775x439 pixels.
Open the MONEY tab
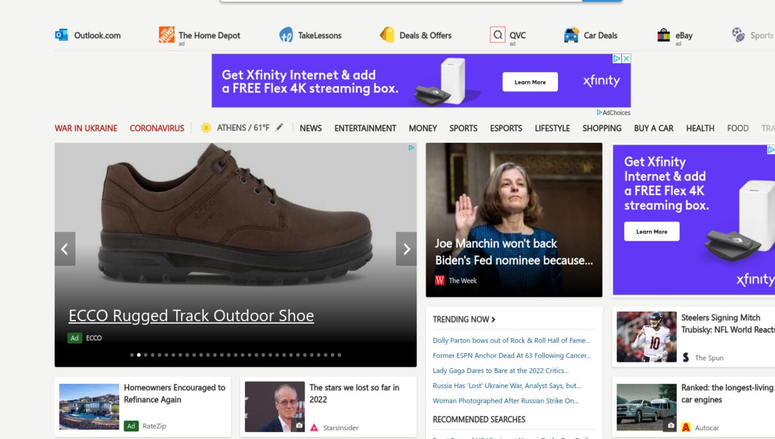423,128
